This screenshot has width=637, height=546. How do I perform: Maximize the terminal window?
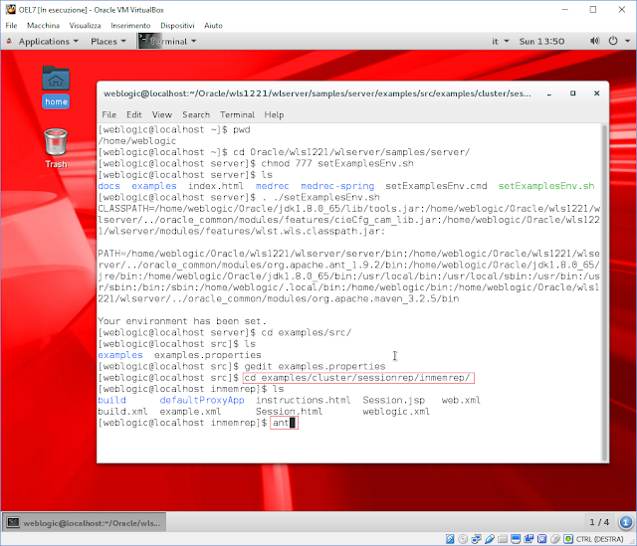click(573, 93)
